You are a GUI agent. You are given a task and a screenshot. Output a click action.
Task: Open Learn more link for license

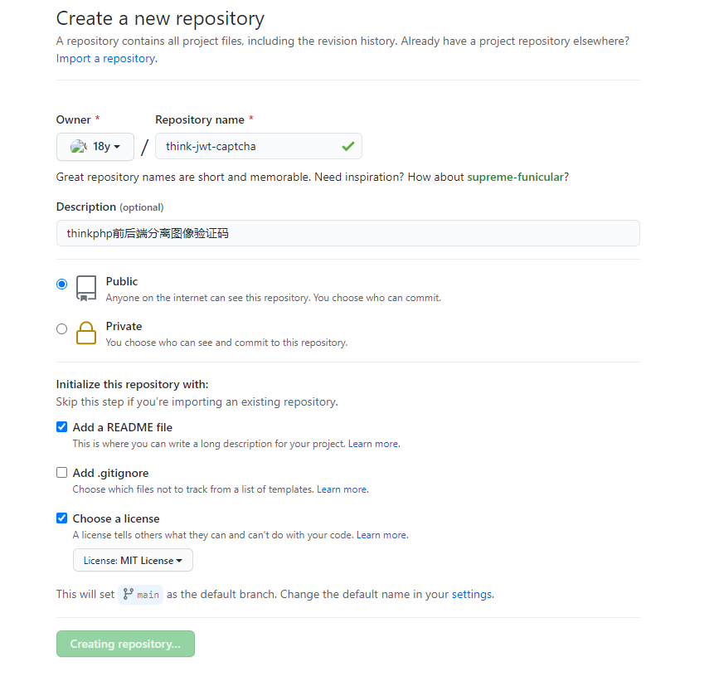pos(381,535)
